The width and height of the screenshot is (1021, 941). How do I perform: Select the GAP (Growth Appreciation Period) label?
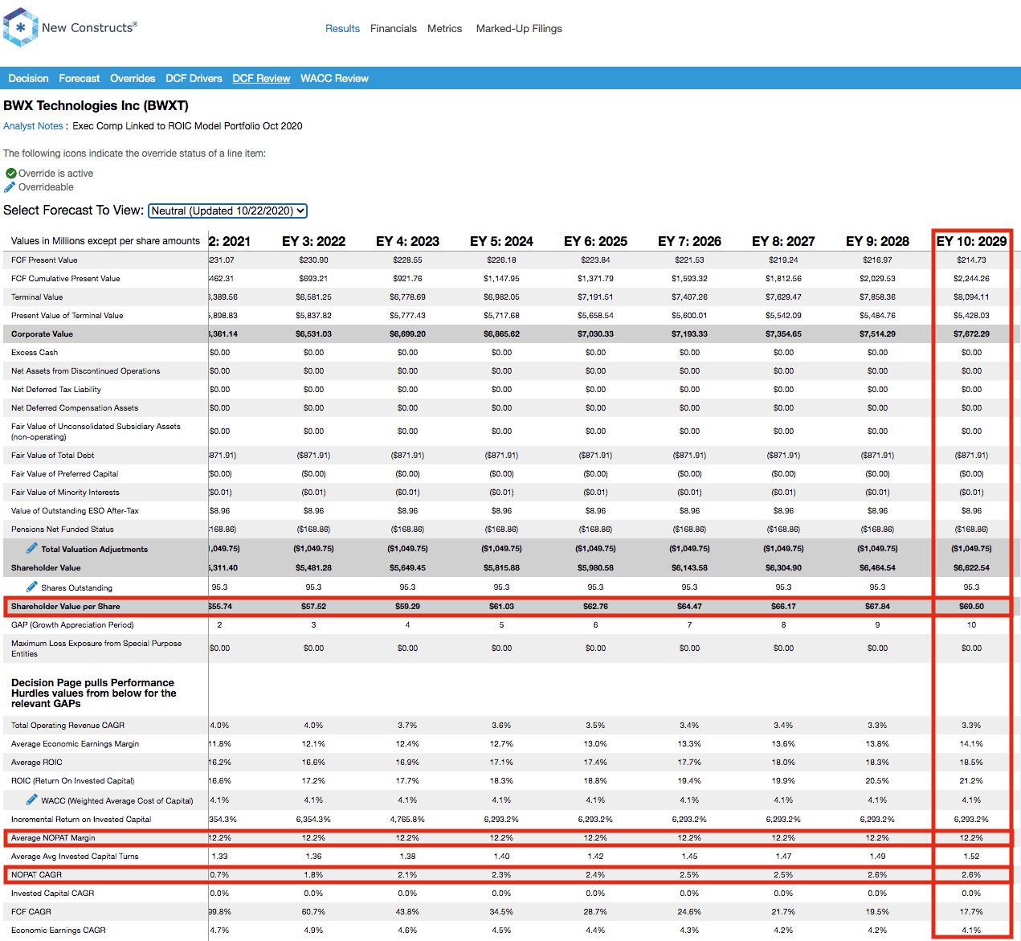click(x=72, y=625)
